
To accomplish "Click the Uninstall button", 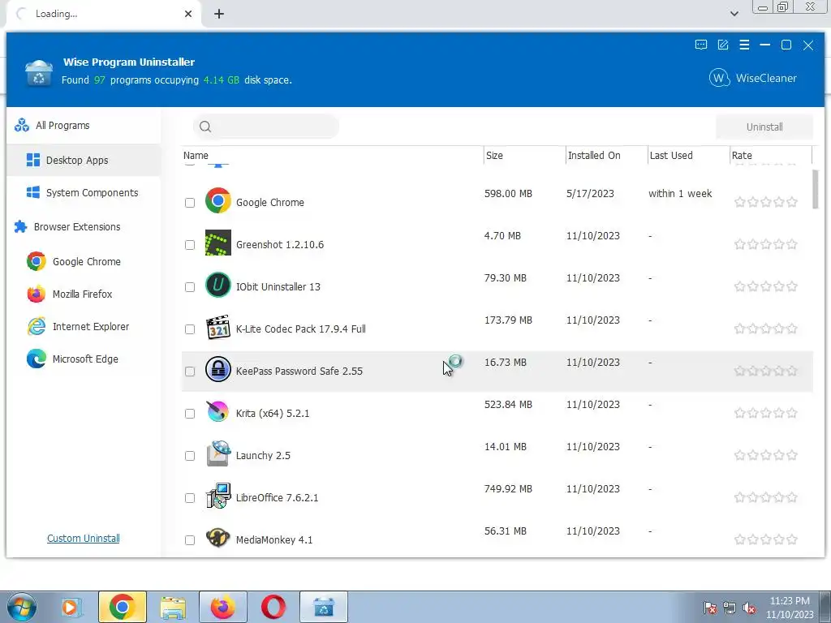I will 764,127.
